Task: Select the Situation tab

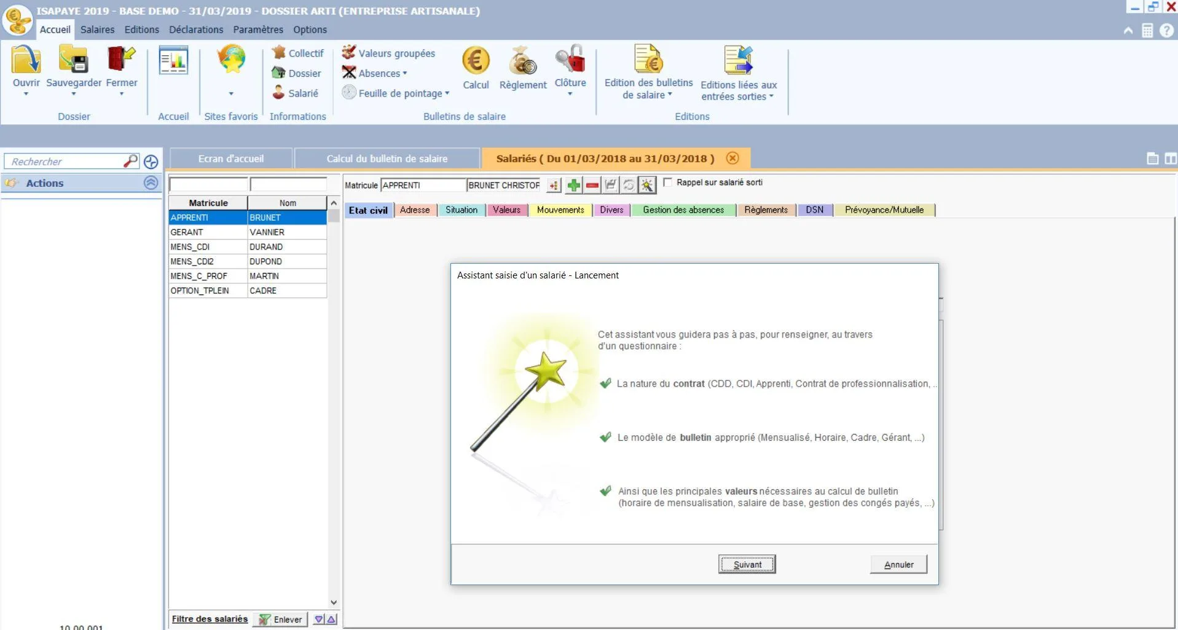Action: [x=461, y=210]
